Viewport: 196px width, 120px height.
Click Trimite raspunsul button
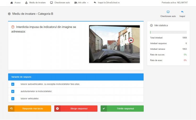122,108
